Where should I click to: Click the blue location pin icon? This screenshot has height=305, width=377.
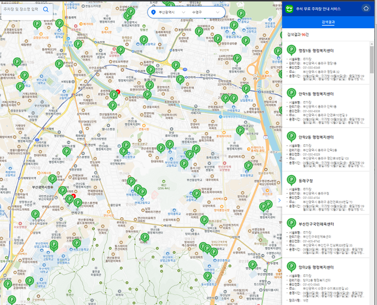click(x=154, y=12)
